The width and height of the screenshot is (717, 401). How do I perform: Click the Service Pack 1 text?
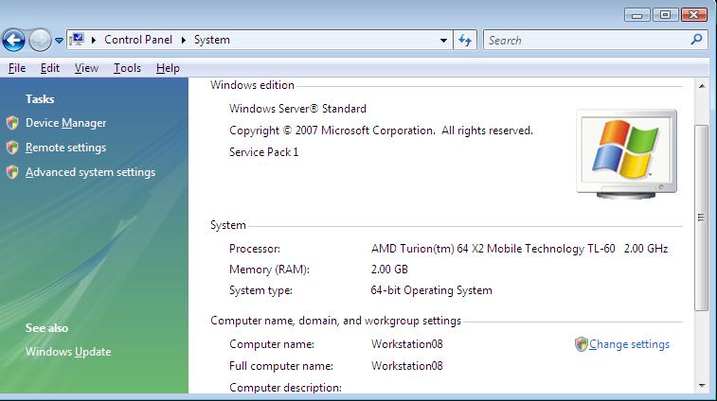coord(264,152)
